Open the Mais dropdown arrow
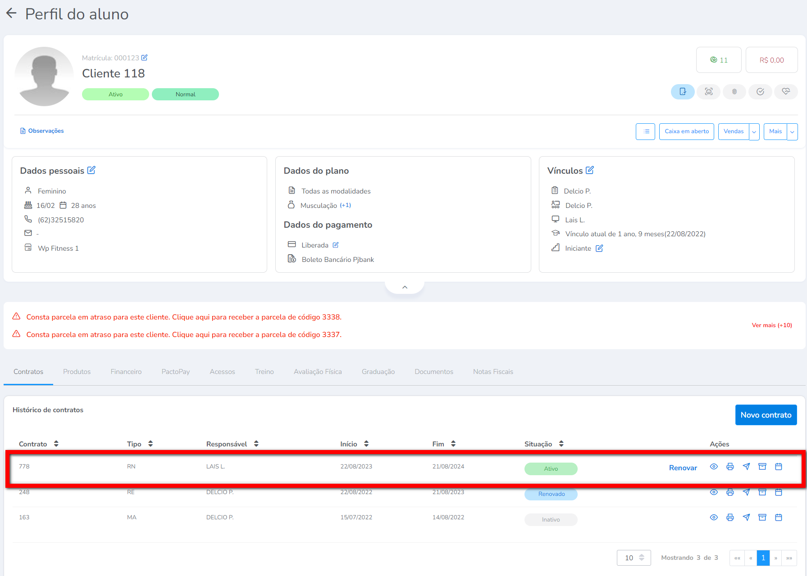 pos(792,132)
